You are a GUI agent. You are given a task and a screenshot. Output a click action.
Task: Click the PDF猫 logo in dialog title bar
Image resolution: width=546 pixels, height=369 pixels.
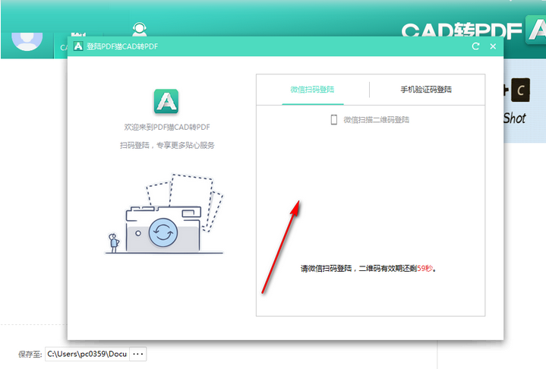(x=78, y=46)
